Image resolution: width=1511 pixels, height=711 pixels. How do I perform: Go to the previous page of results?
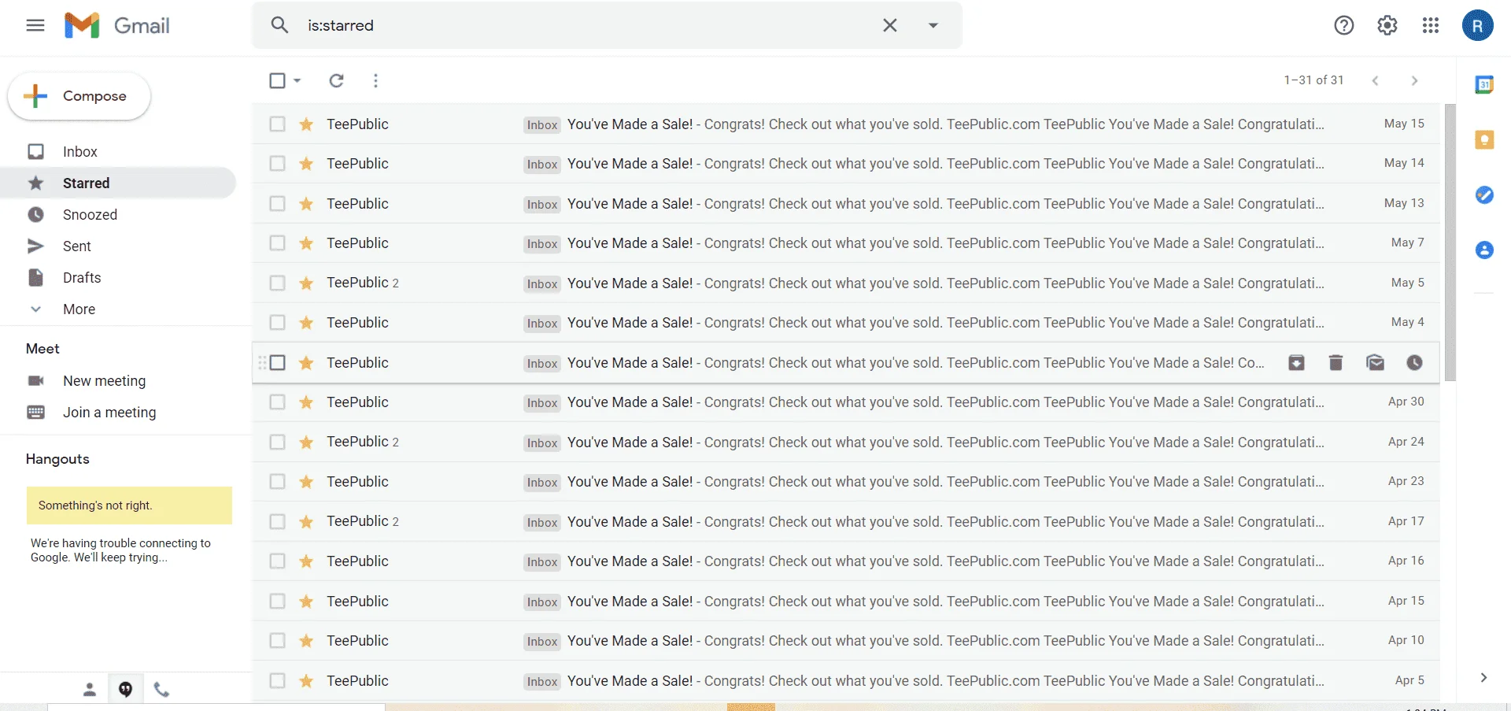1375,80
